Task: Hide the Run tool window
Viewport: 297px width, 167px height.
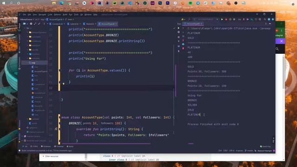Action: click(270, 24)
